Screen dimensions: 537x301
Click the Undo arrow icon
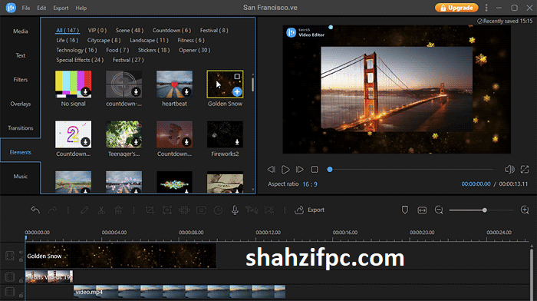[35, 210]
